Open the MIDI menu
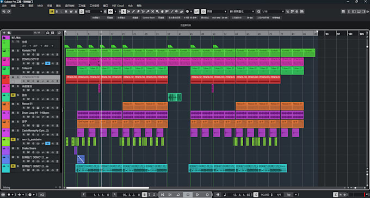 40,5
